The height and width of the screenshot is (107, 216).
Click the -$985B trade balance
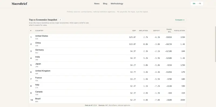(168, 37)
